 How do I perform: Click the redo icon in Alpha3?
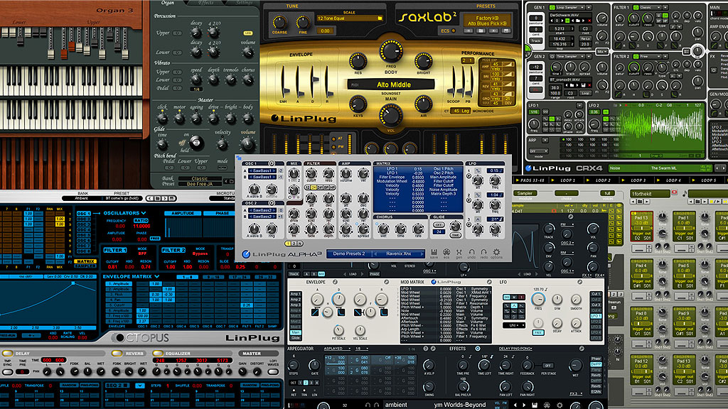483,252
